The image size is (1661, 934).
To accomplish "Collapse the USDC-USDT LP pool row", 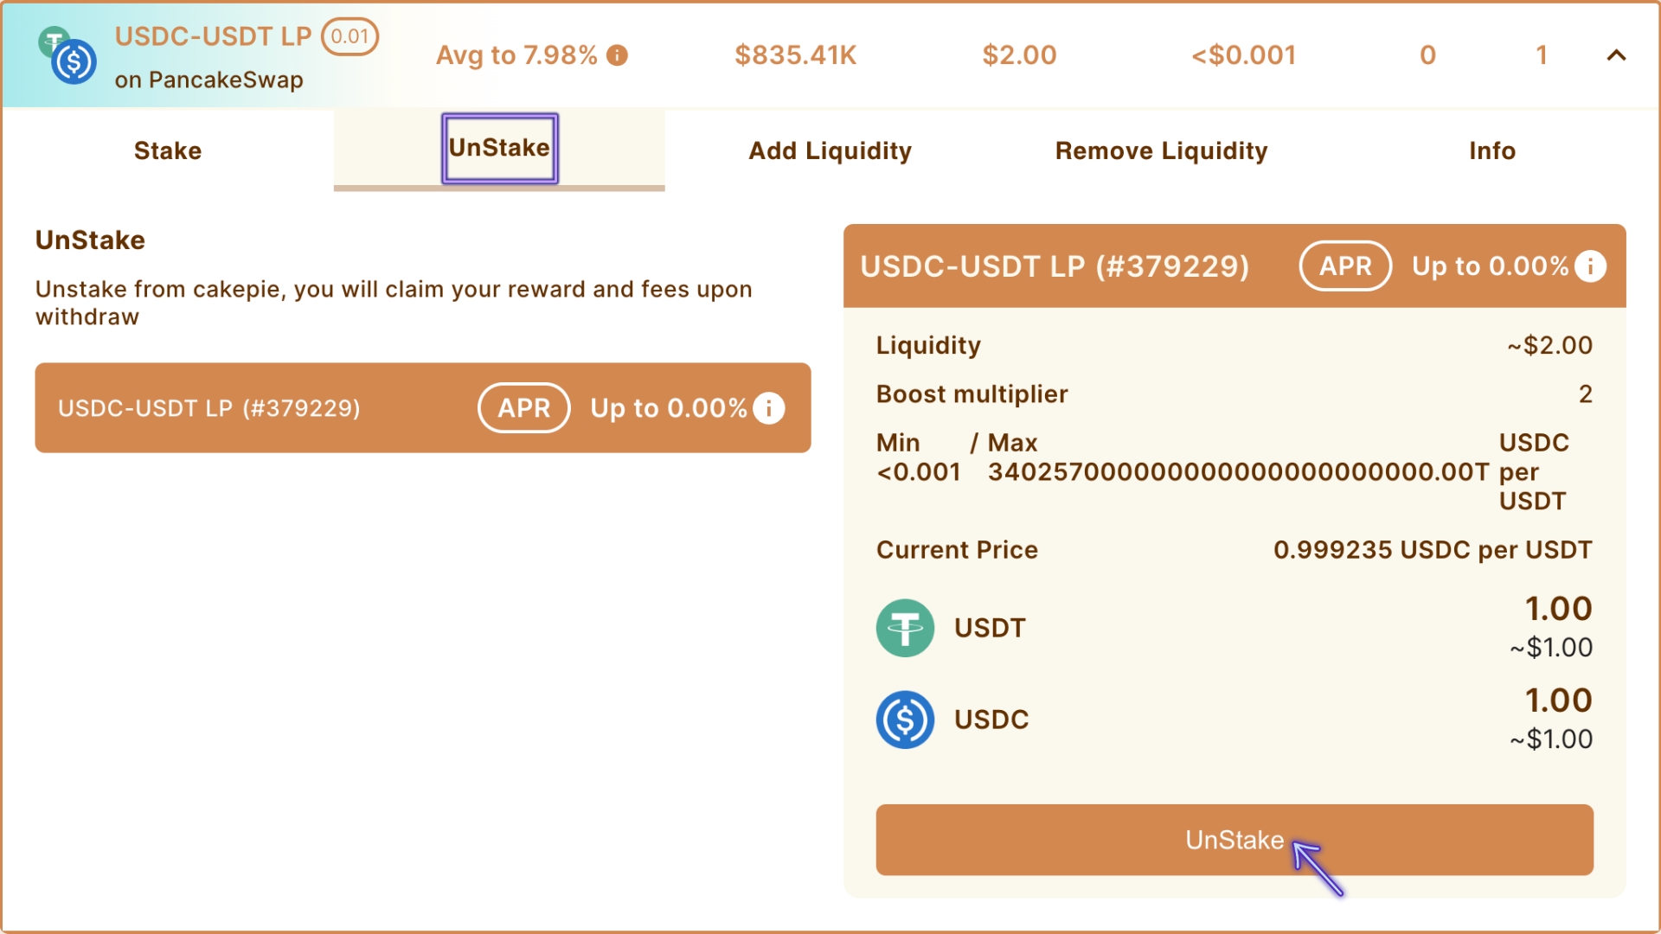I will point(1616,55).
